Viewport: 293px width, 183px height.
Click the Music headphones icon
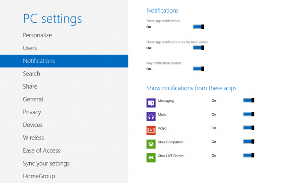[x=151, y=116]
